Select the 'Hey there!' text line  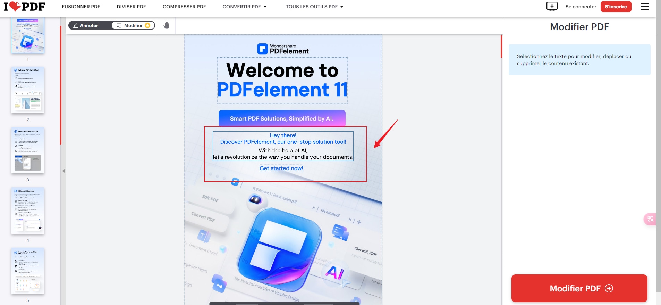click(x=283, y=135)
